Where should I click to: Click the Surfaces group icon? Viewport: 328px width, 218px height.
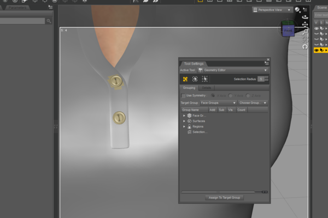point(189,121)
